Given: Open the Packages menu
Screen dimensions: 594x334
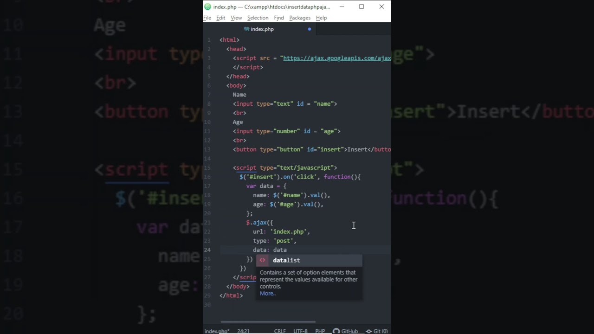Looking at the screenshot, I should [x=300, y=18].
